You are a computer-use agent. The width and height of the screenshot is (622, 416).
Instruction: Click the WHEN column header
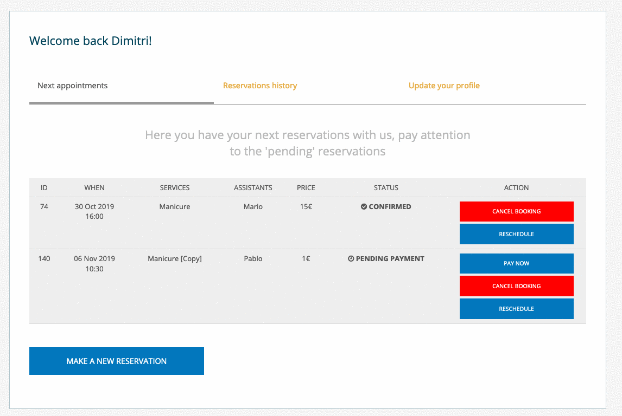click(94, 187)
